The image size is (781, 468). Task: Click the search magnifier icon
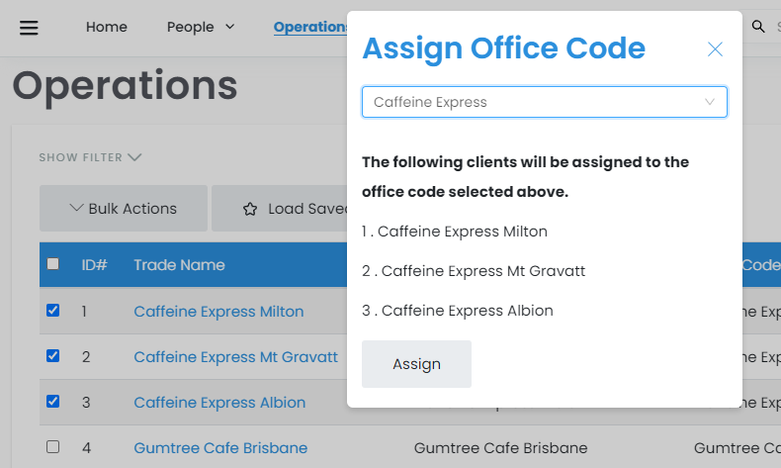click(758, 27)
